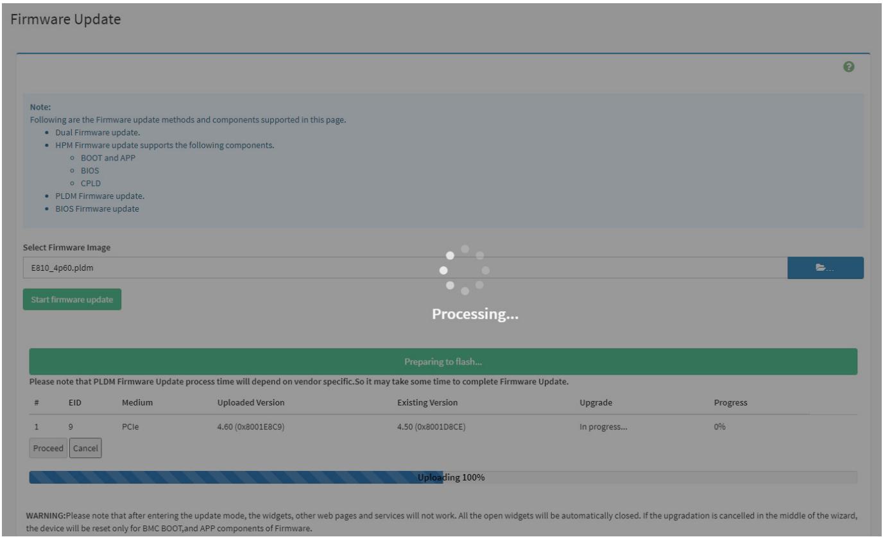The image size is (883, 537).
Task: Click the Uploading 100% progress bar
Action: [443, 477]
